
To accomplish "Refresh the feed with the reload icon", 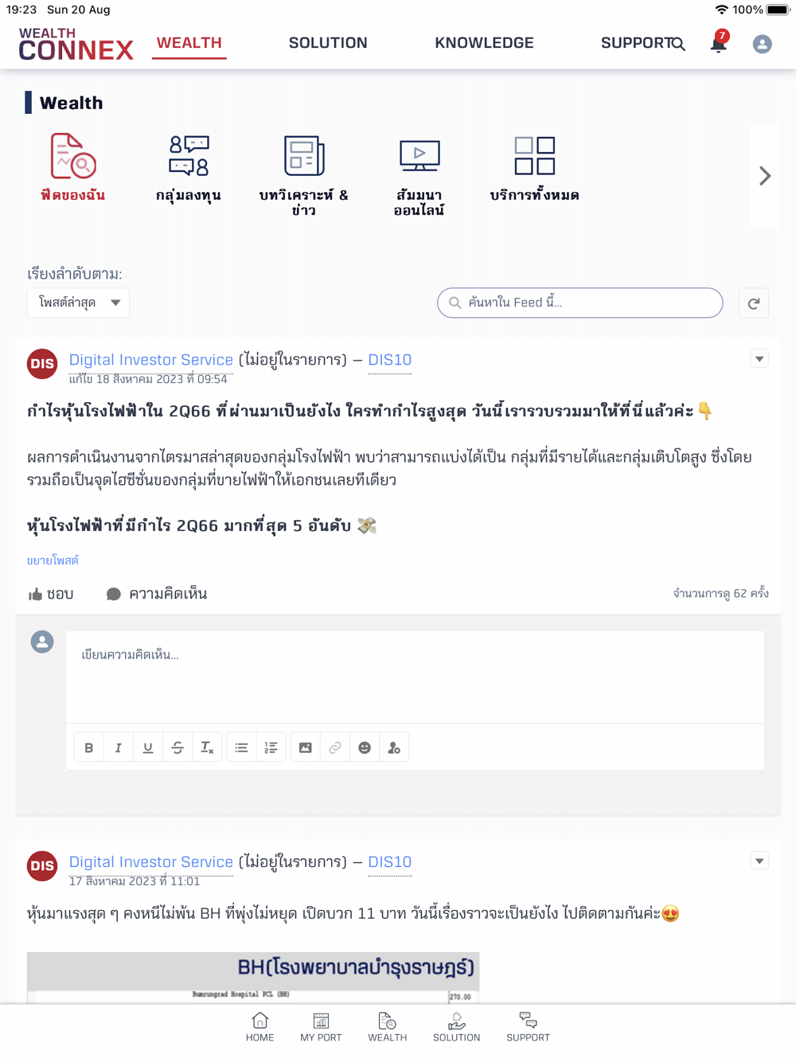I will pyautogui.click(x=754, y=303).
